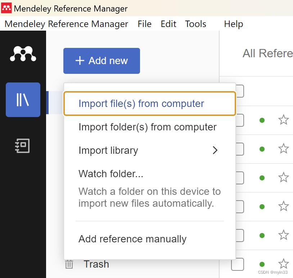Tick the checkbox in the last reference row
Screen dimensions: 293x278
238,264
